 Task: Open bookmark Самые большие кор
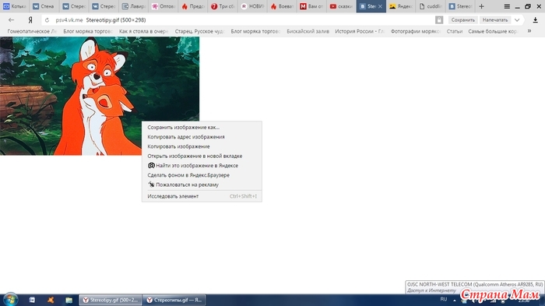pos(493,31)
